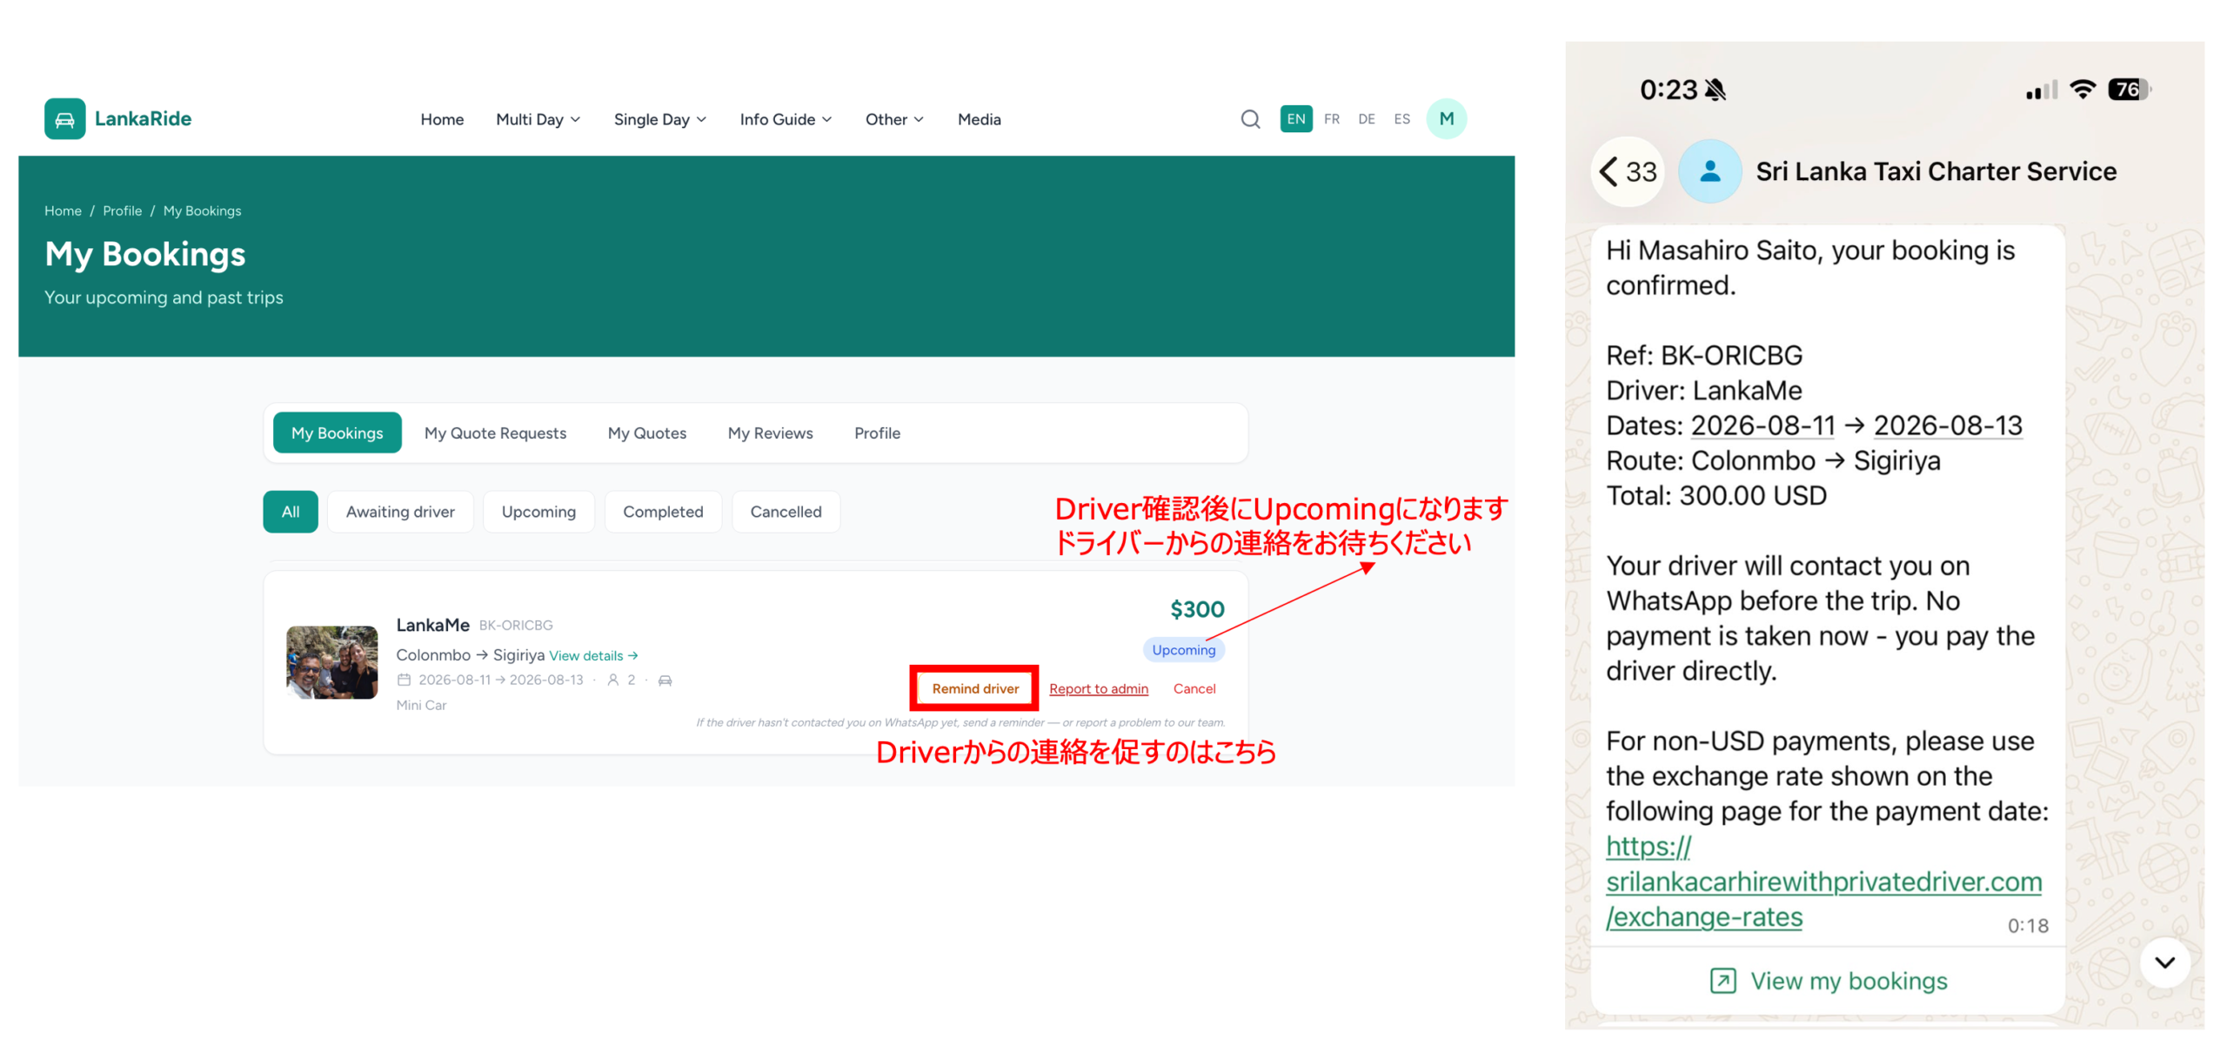Click the LankaMe driver name

click(x=432, y=625)
